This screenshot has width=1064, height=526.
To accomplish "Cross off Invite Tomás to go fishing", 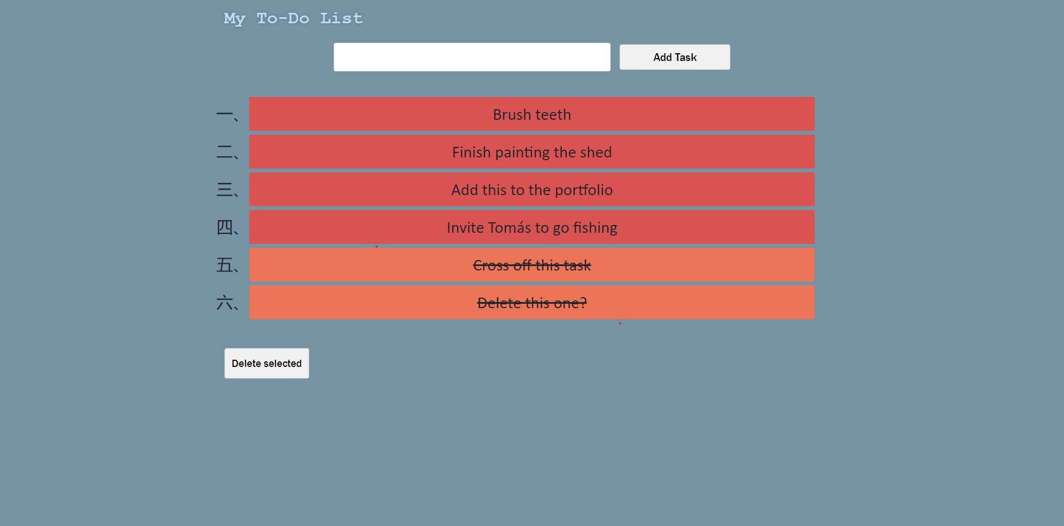I will pyautogui.click(x=531, y=227).
